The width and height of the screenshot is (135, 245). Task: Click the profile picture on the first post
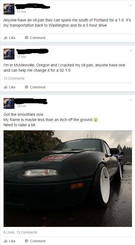(9, 9)
